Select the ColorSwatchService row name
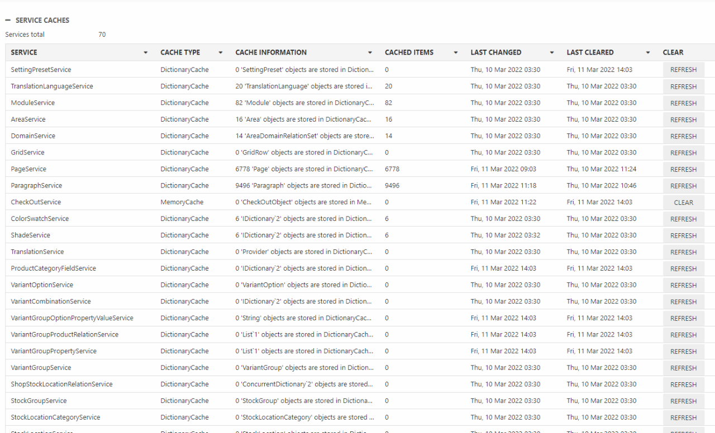The image size is (715, 433). tap(40, 219)
